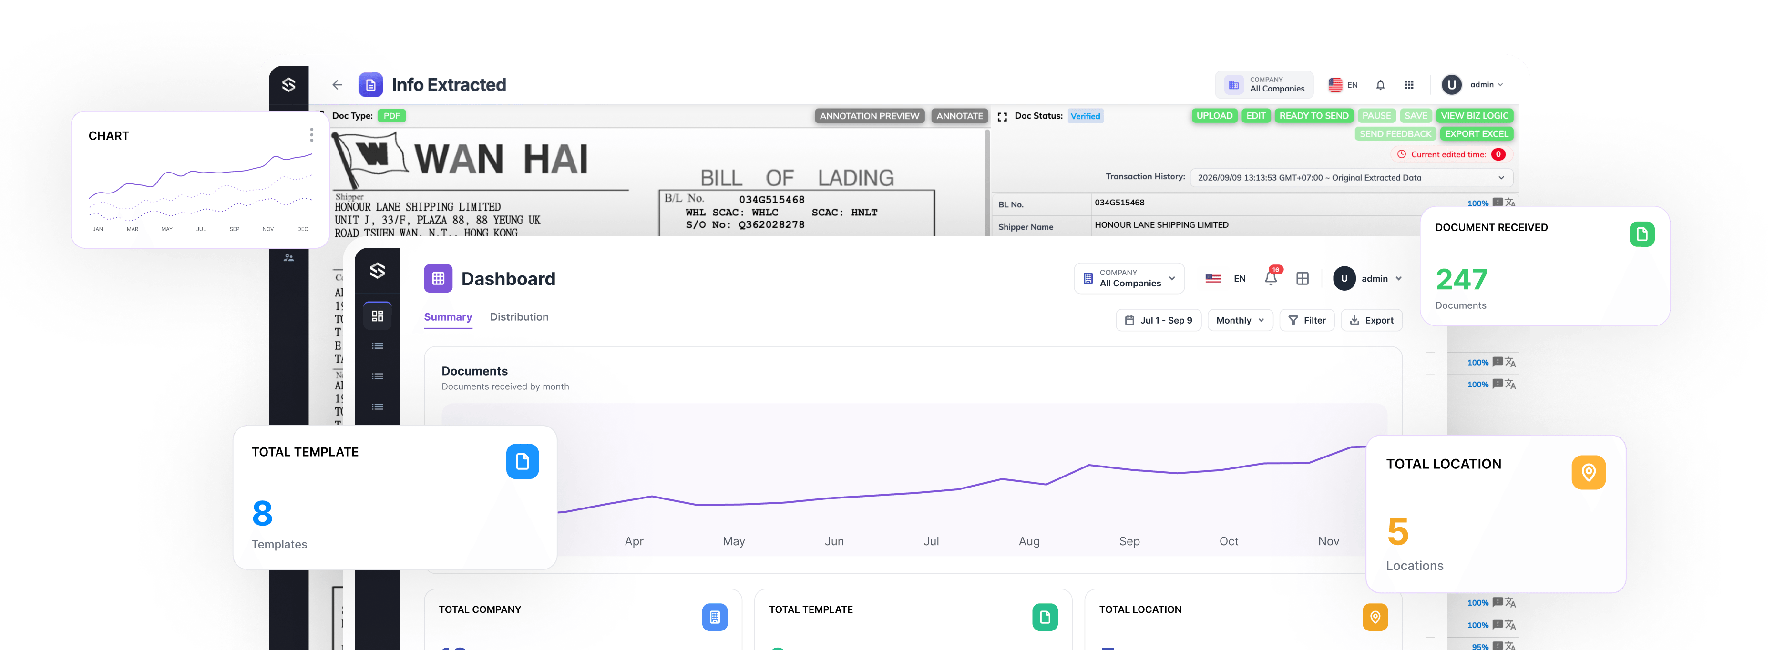Click comment icon on BL No. row
Screen dimensions: 1785x650
pyautogui.click(x=1498, y=203)
